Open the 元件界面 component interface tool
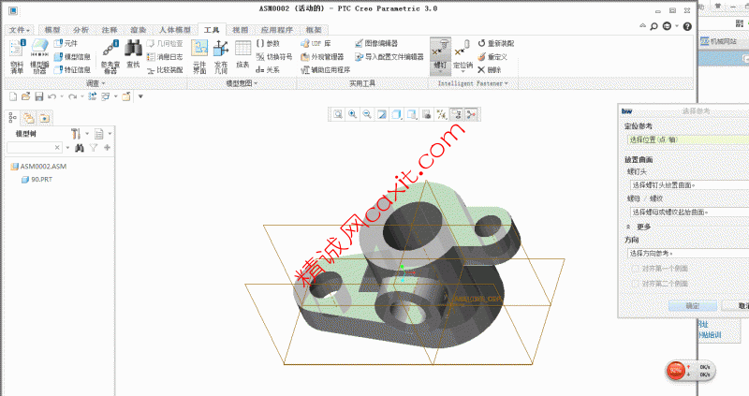The height and width of the screenshot is (396, 749). coord(199,56)
